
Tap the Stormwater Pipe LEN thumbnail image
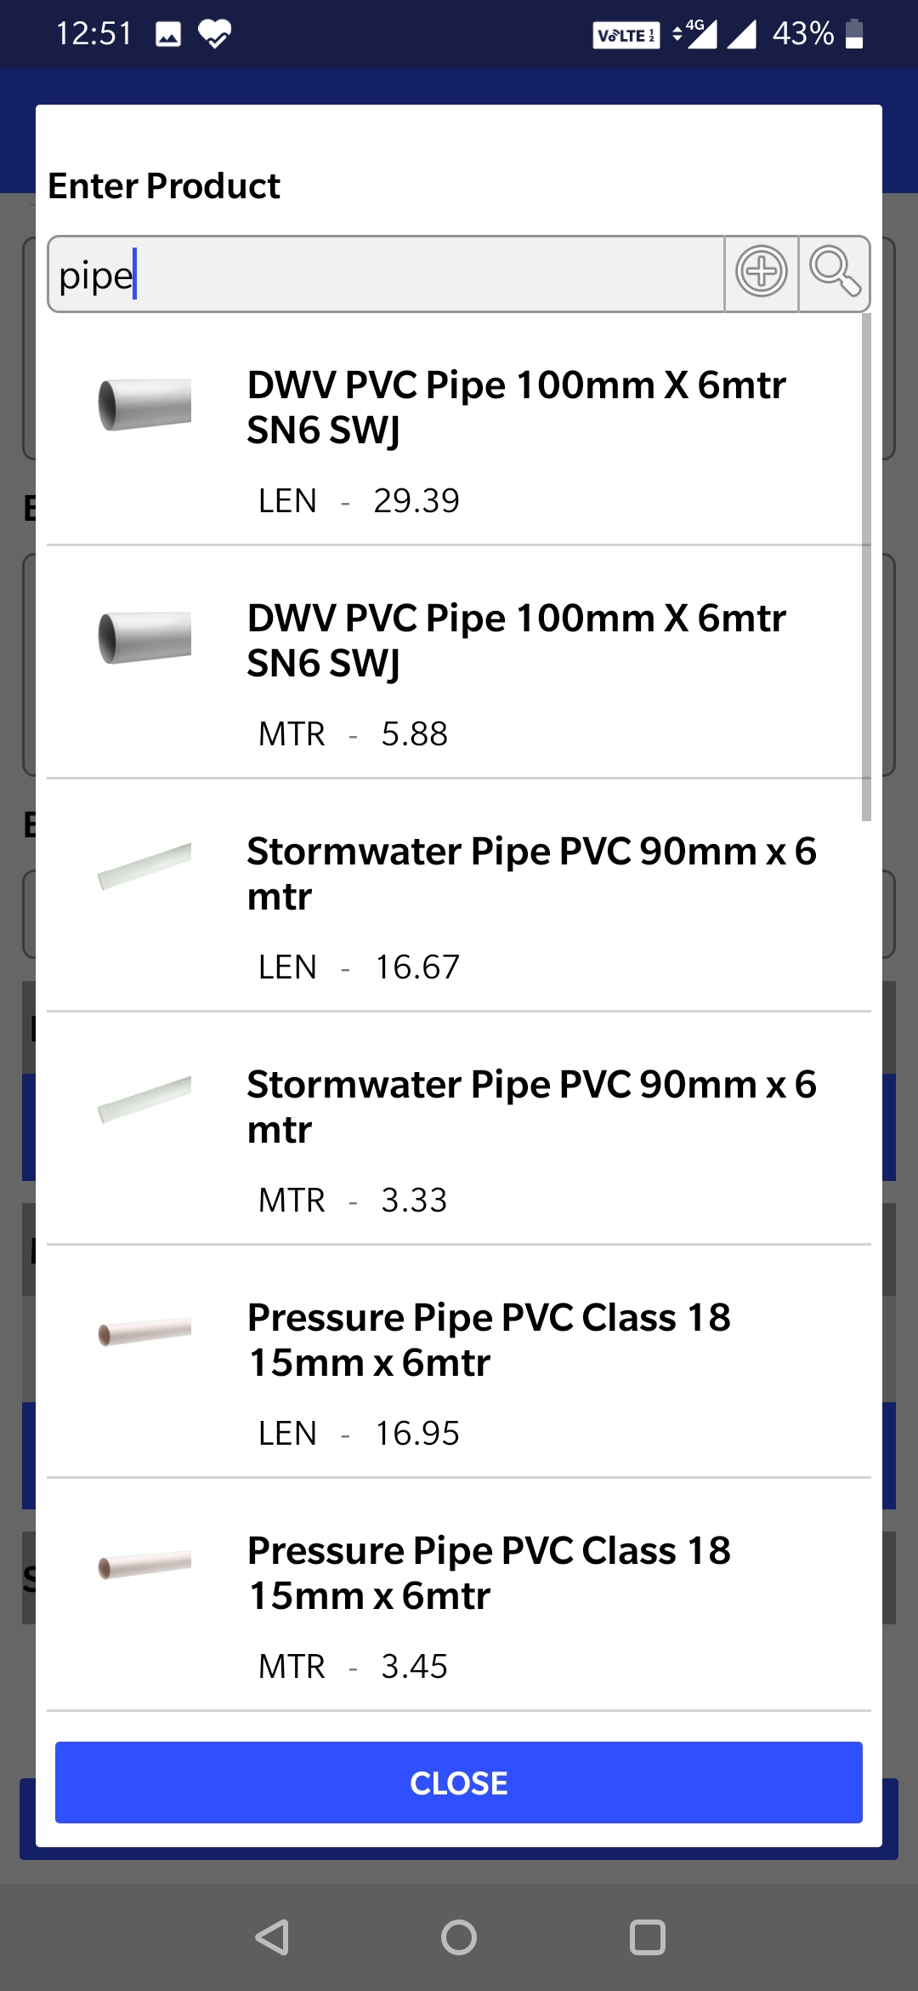click(144, 866)
